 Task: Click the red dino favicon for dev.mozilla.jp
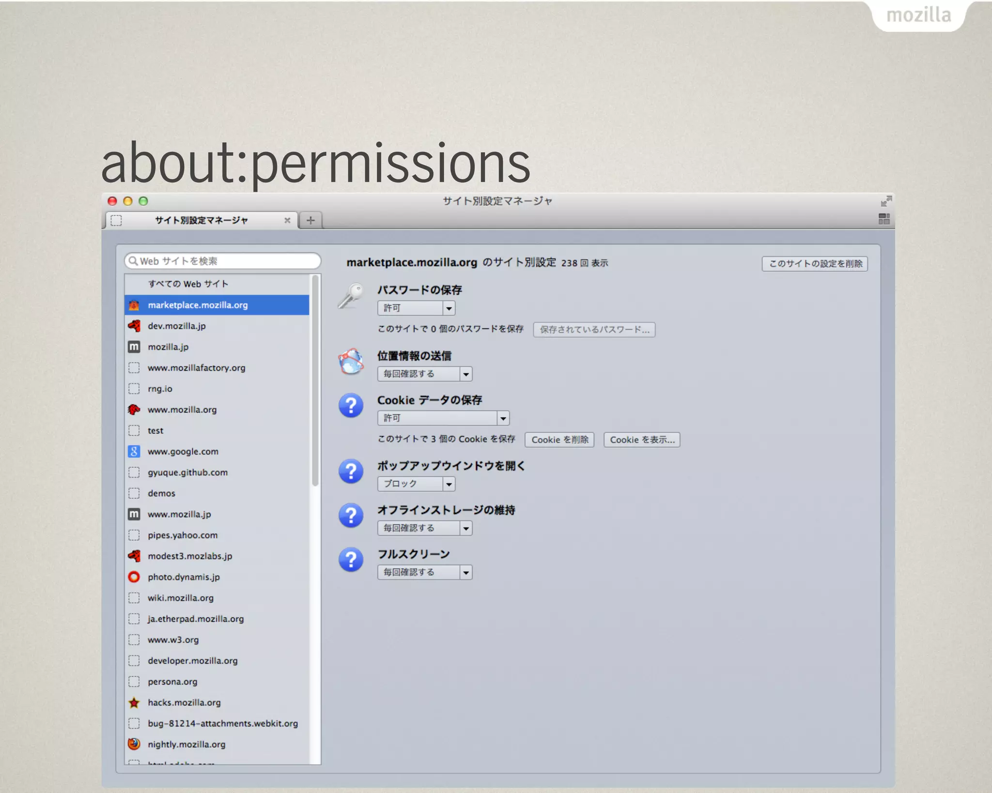click(x=134, y=326)
